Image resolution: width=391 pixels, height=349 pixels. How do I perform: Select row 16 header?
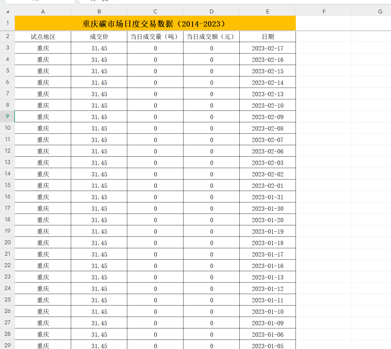point(7,197)
